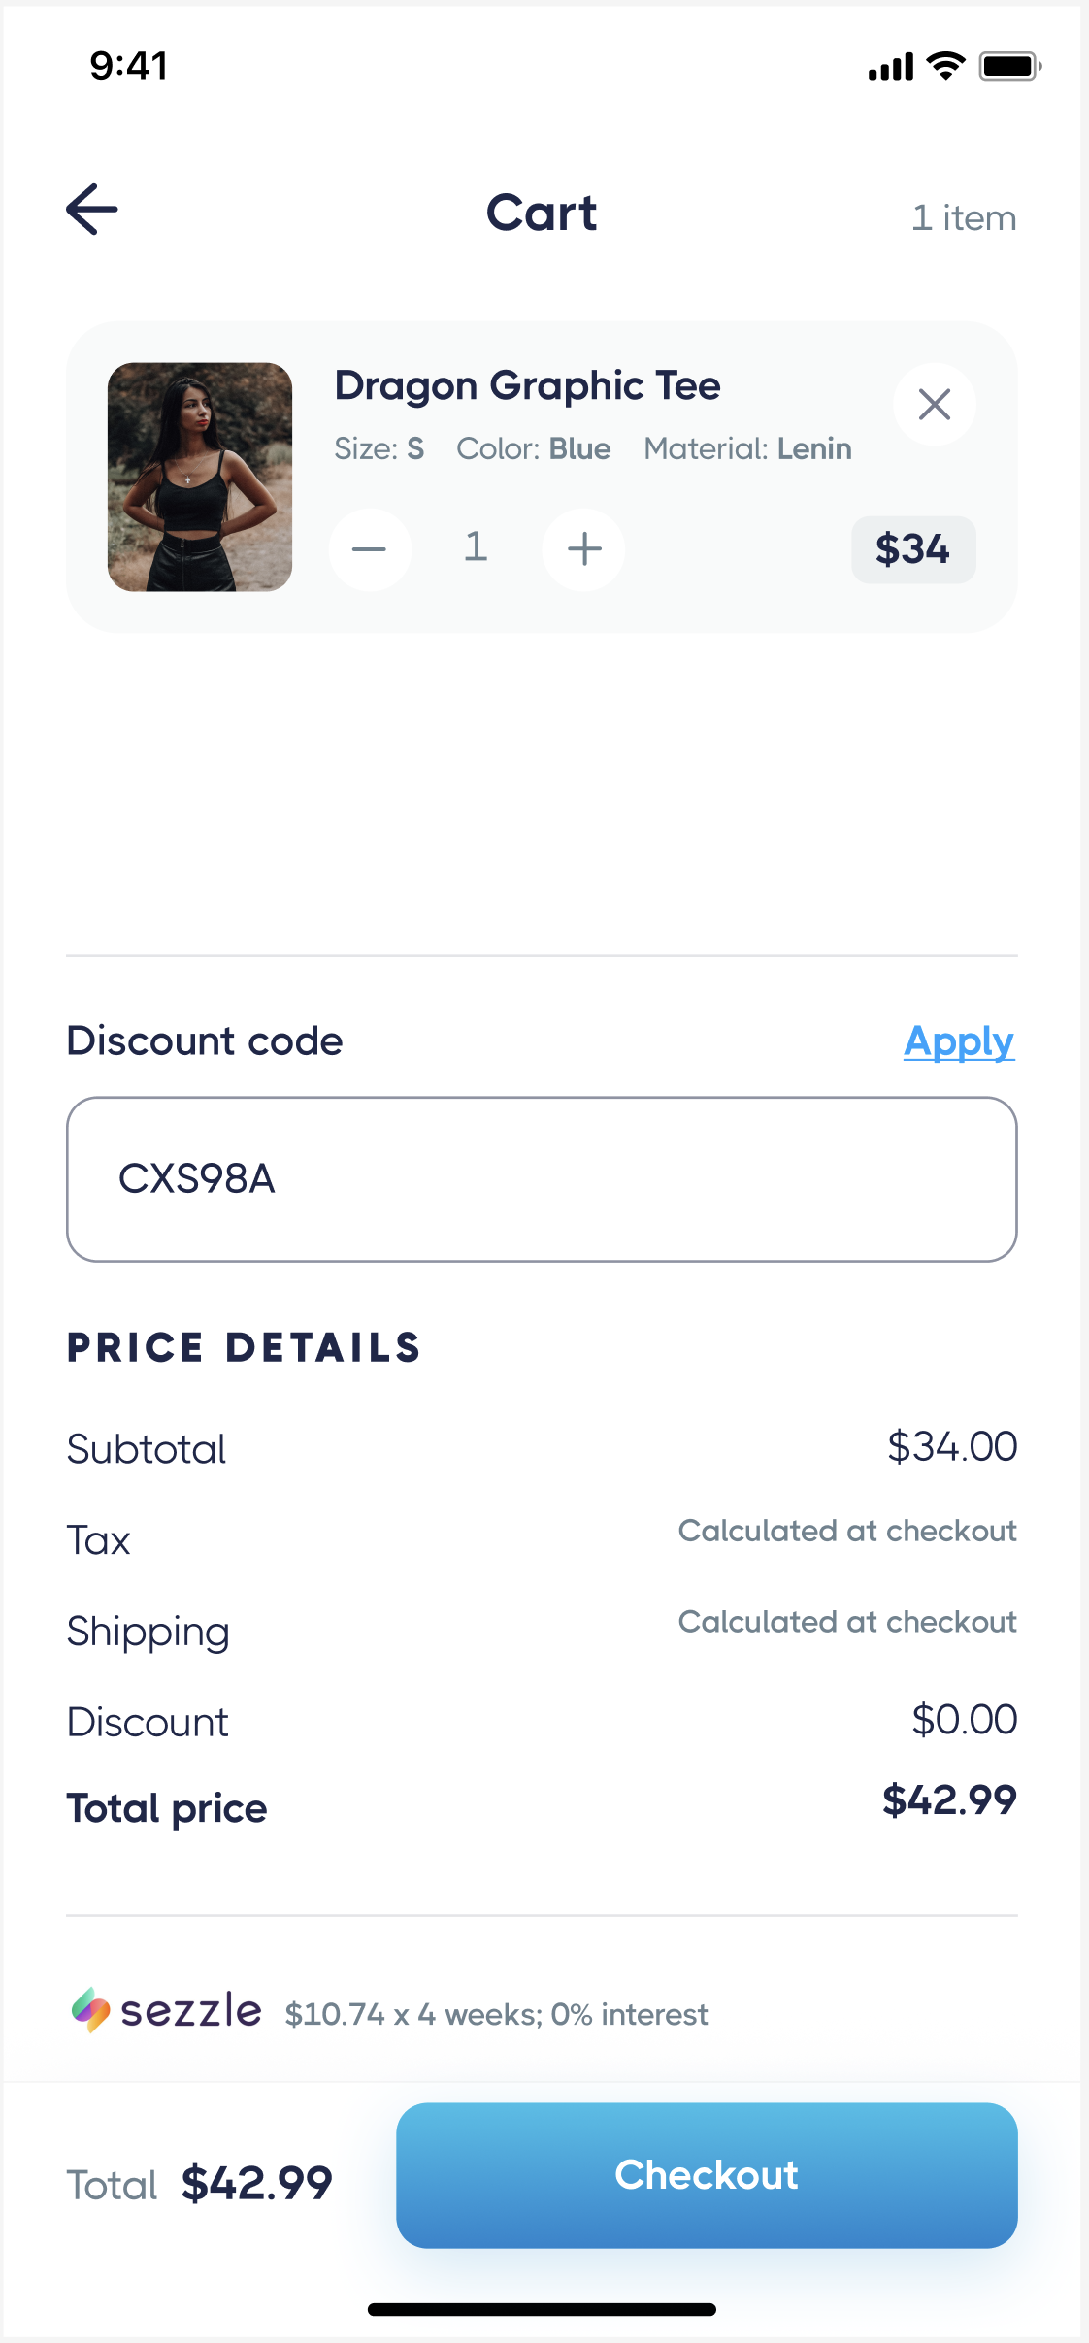Tap the 1 item count label
1089x2343 pixels.
click(x=963, y=217)
